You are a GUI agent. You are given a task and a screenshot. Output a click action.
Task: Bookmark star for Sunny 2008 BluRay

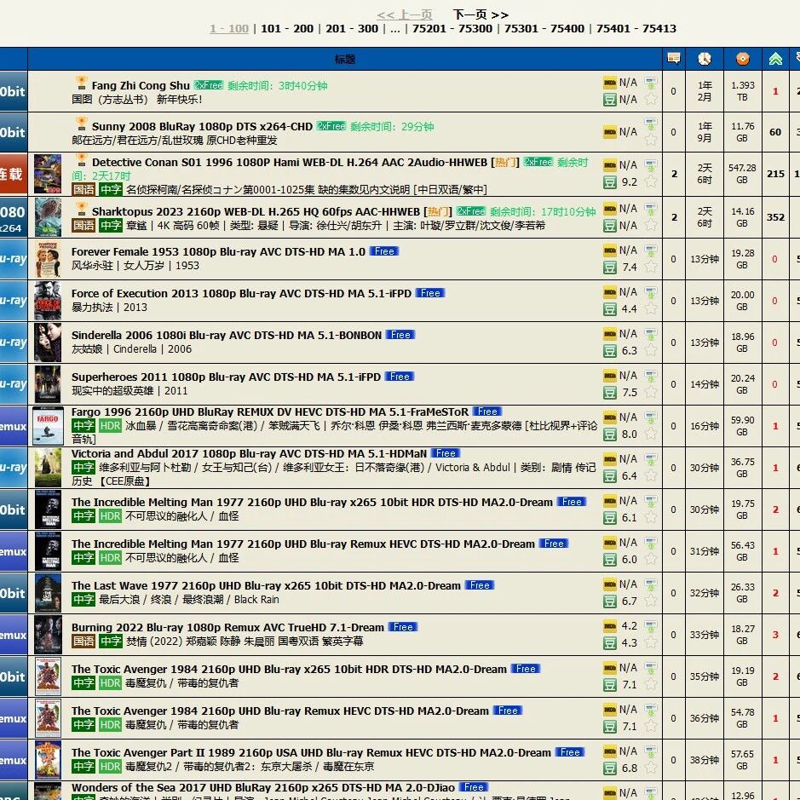click(x=651, y=140)
